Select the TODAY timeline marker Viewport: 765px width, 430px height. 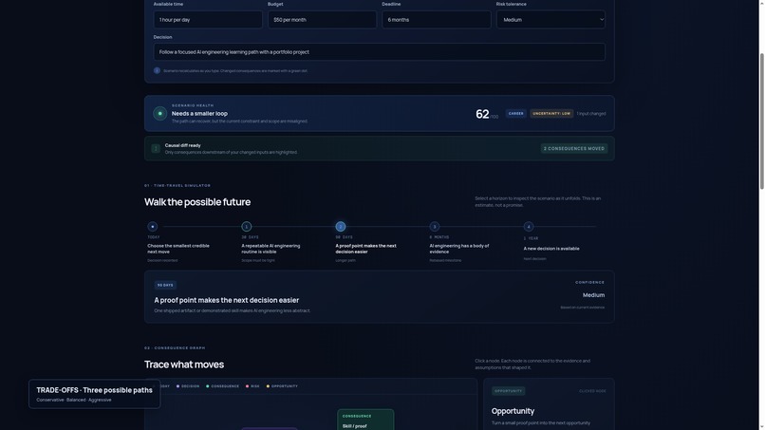point(152,227)
